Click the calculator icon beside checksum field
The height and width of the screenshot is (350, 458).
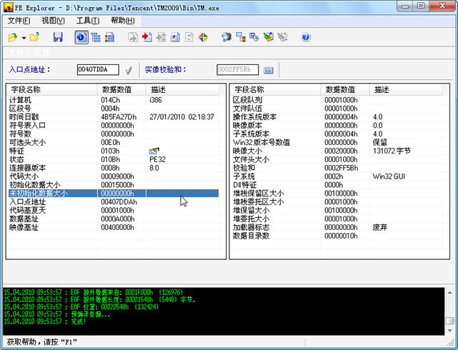269,70
